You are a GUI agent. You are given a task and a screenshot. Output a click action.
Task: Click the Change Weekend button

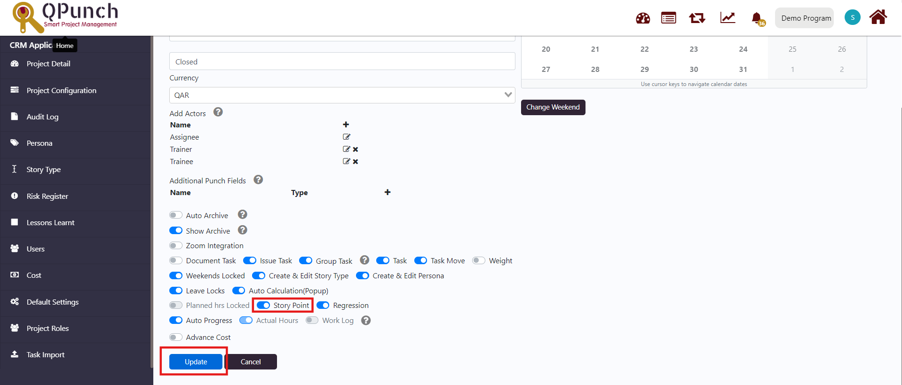pyautogui.click(x=553, y=107)
